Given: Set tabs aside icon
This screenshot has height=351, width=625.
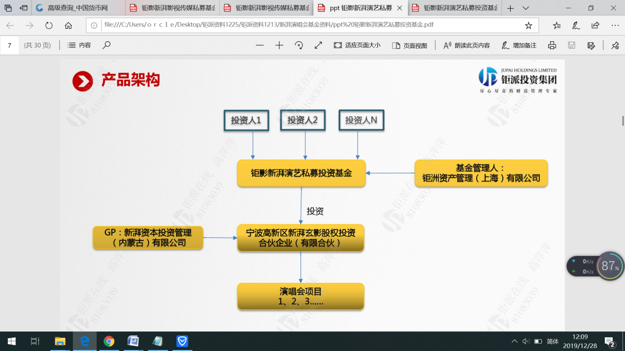Looking at the screenshot, I should (x=23, y=8).
